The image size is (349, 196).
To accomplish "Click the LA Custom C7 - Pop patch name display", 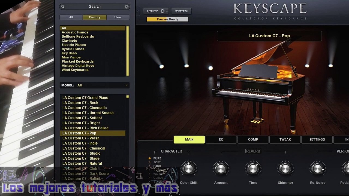I will [269, 36].
